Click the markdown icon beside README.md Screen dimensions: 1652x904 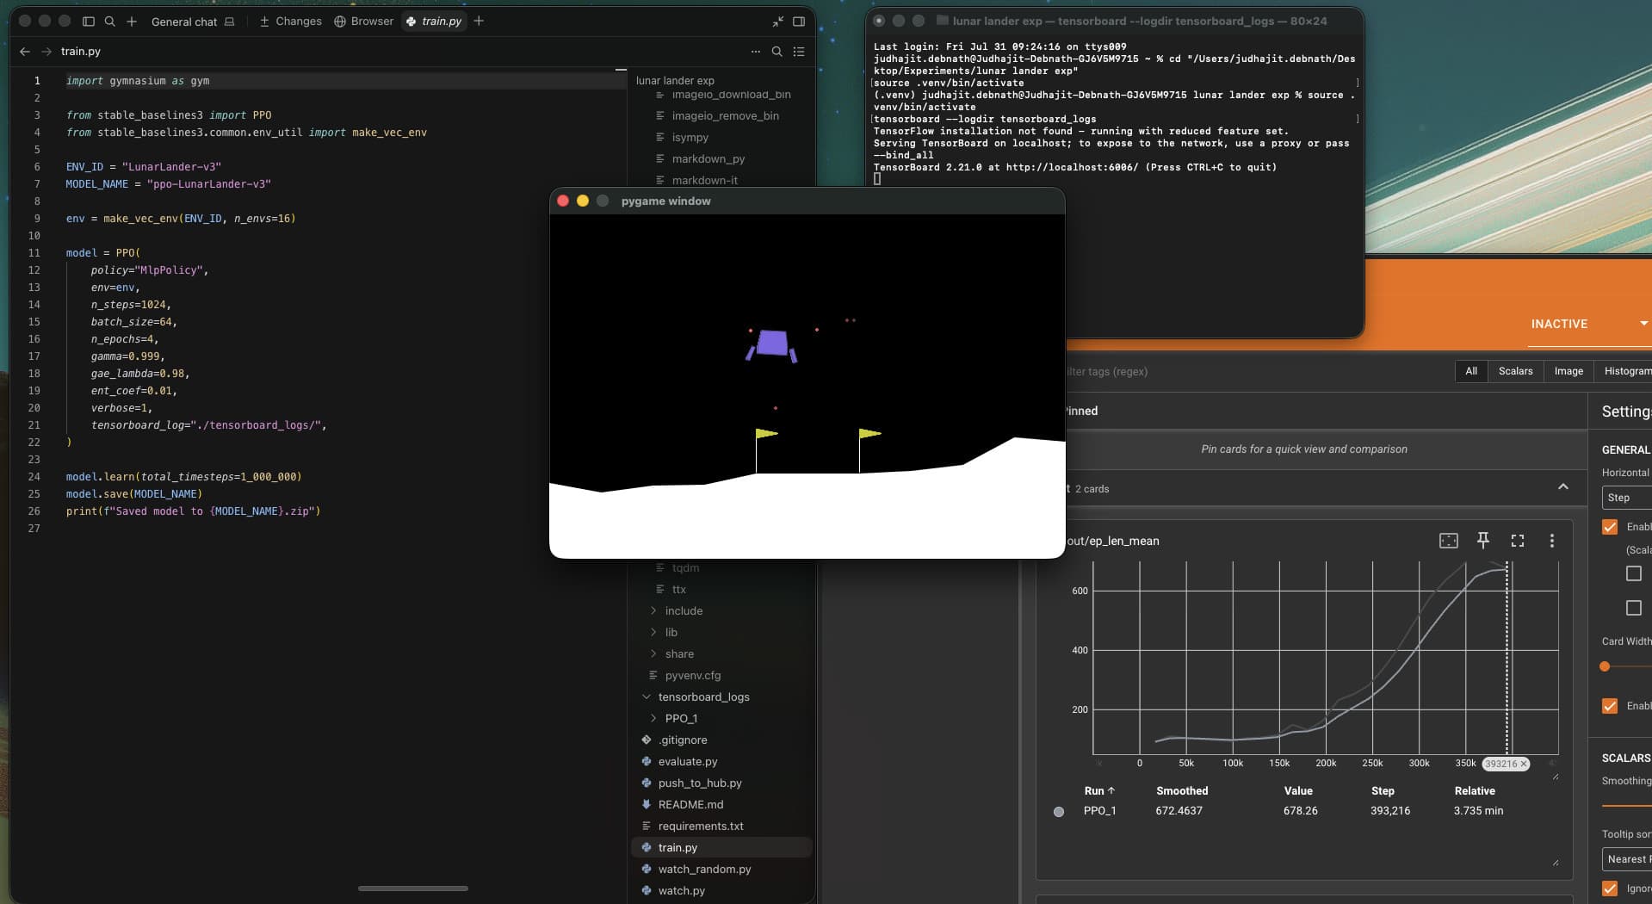pos(647,804)
